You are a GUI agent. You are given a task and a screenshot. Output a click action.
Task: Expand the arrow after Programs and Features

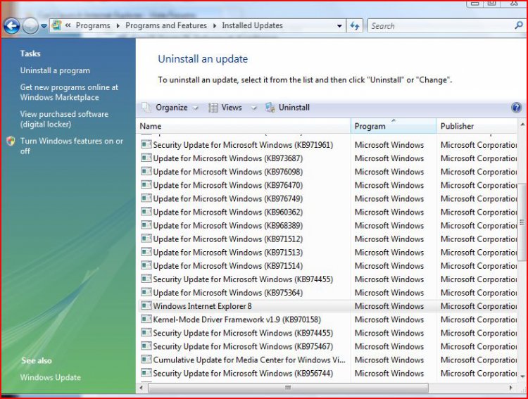pos(215,26)
